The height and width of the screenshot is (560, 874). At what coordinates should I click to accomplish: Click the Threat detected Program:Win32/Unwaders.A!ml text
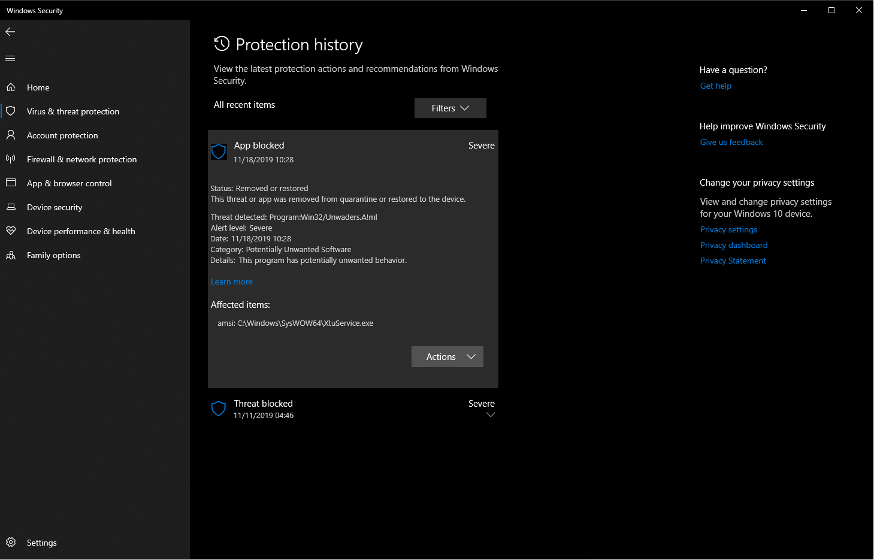(x=294, y=217)
